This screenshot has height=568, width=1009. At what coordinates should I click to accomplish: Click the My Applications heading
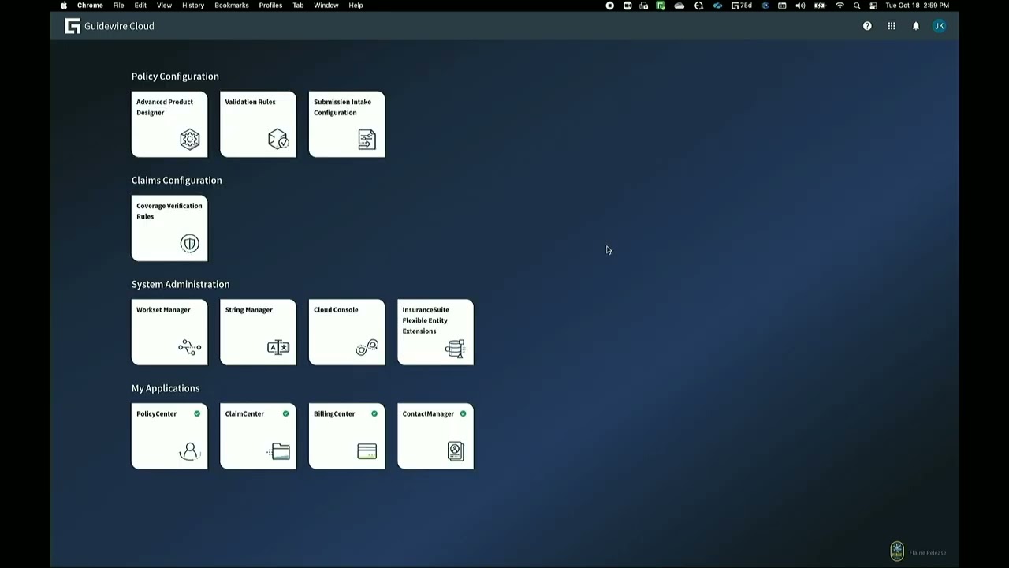pos(166,388)
